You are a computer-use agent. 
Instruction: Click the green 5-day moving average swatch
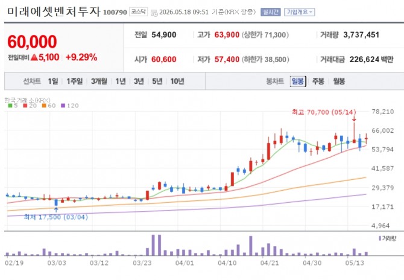tap(10, 106)
